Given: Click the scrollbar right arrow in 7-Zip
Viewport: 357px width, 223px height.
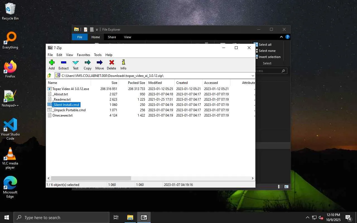Looking at the screenshot, I should point(253,178).
